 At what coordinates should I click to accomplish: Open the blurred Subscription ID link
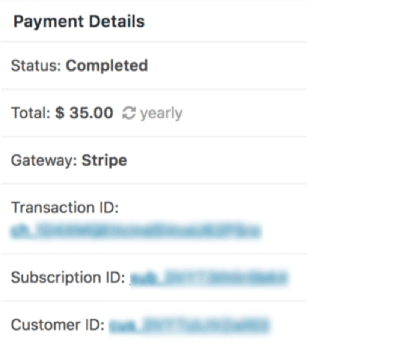coord(209,278)
